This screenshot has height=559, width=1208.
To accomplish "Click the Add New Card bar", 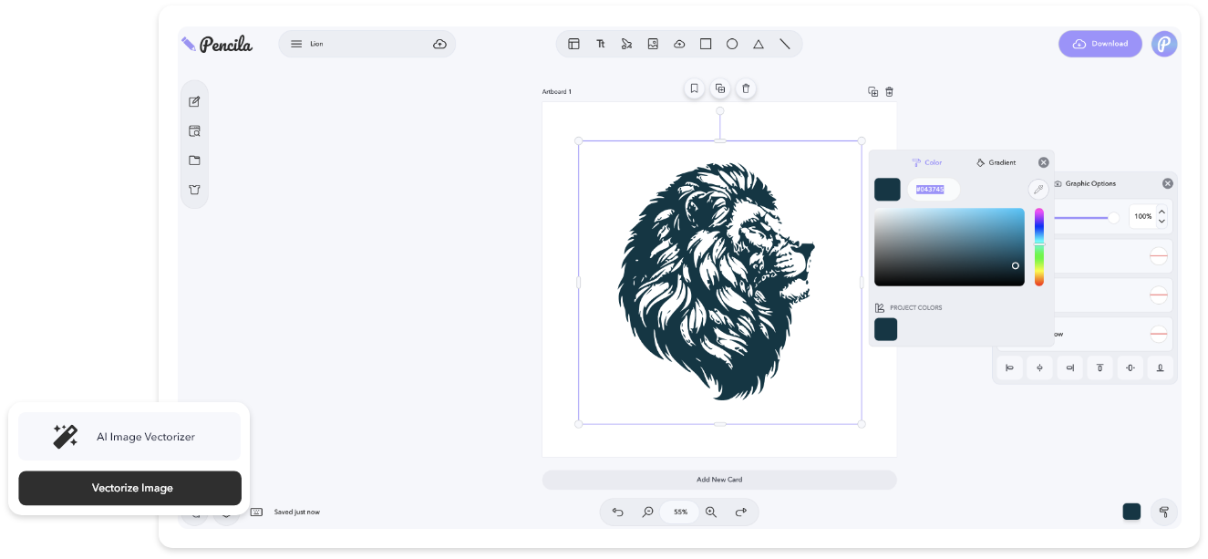I will tap(719, 480).
